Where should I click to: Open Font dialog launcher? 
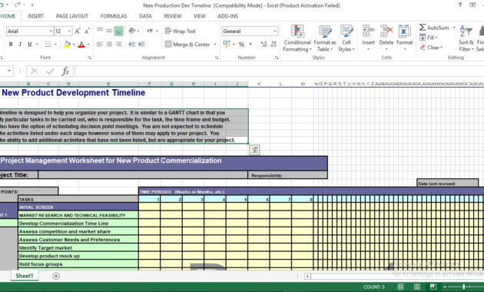click(x=90, y=58)
